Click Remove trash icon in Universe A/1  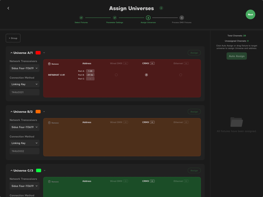pos(49,64)
